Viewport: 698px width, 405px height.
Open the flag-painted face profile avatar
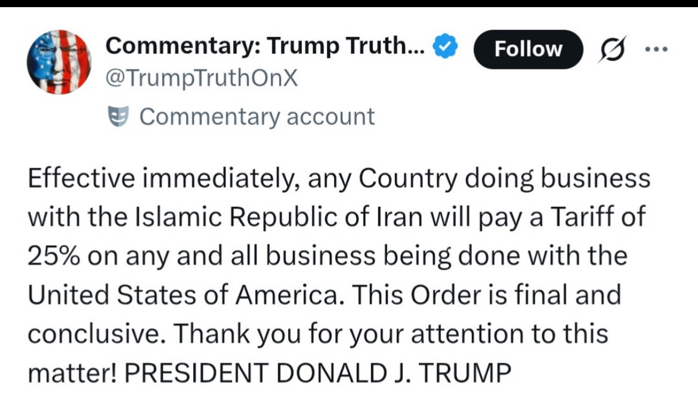click(x=58, y=62)
